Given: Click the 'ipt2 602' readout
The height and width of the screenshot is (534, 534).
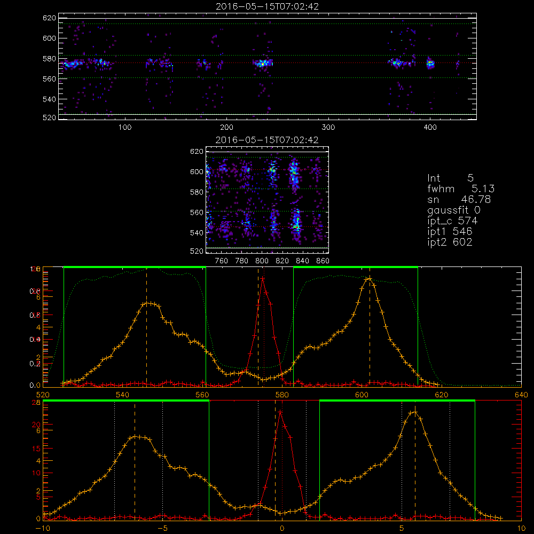Looking at the screenshot, I should coord(450,242).
